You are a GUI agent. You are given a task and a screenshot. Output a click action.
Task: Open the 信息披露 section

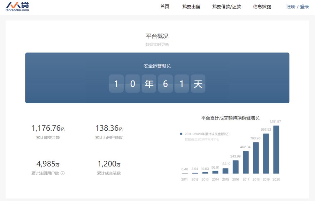point(262,6)
